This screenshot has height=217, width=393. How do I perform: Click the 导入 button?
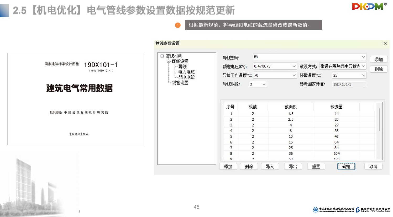point(270,167)
